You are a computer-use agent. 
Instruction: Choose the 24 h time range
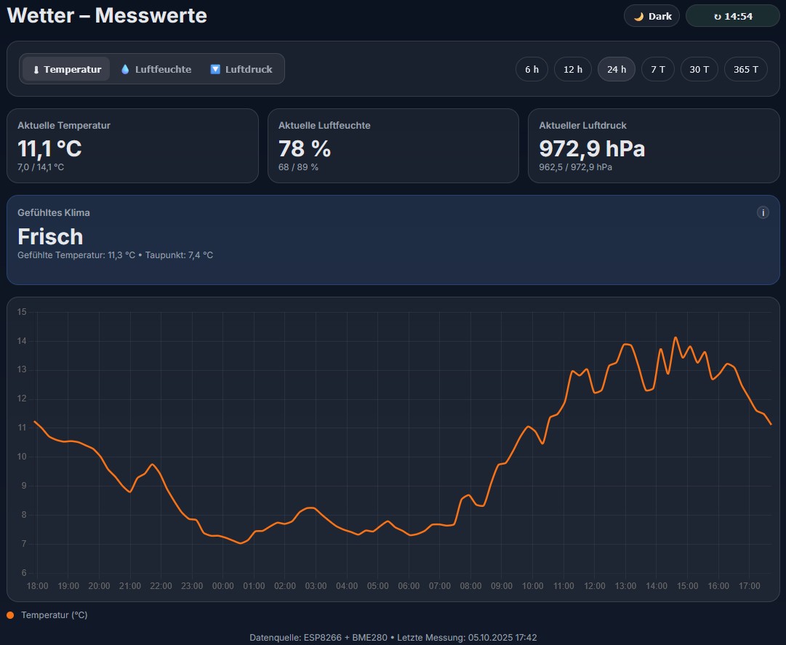click(616, 70)
